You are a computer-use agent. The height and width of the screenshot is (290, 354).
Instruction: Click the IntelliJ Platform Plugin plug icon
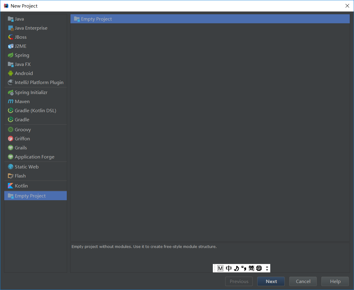[10, 83]
